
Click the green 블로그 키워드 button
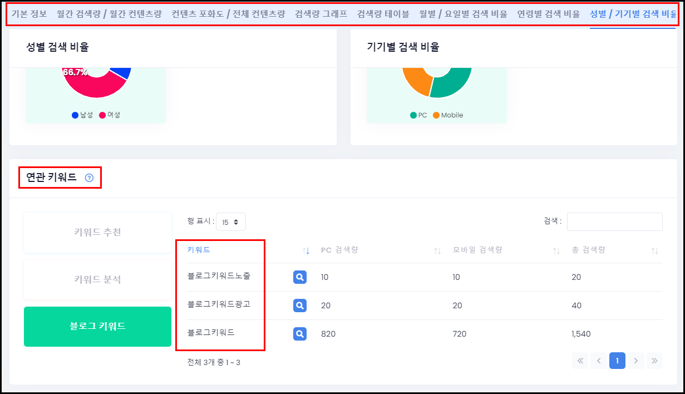coord(97,327)
